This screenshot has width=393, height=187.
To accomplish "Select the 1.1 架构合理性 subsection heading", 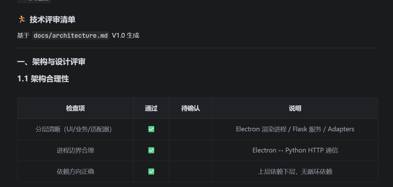I will (43, 79).
